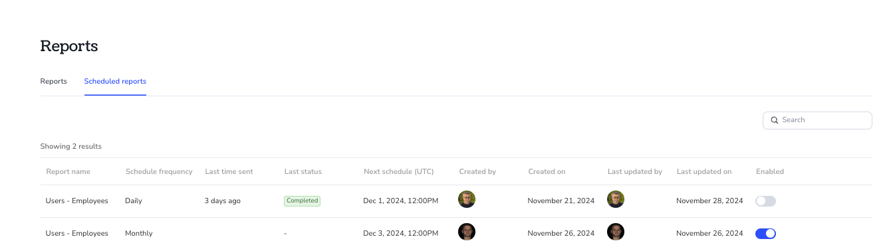The height and width of the screenshot is (249, 887).
Task: Click last-updated-by avatar in Monthly row
Action: click(x=616, y=232)
